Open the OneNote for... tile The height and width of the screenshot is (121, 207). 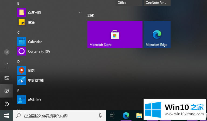(157, 3)
